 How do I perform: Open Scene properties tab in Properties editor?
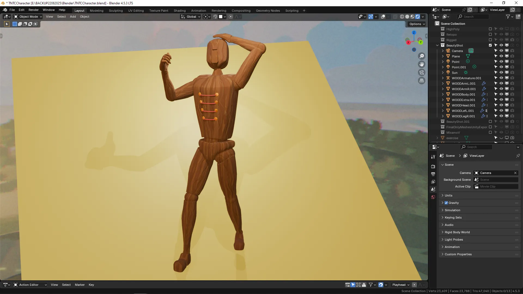click(x=433, y=189)
